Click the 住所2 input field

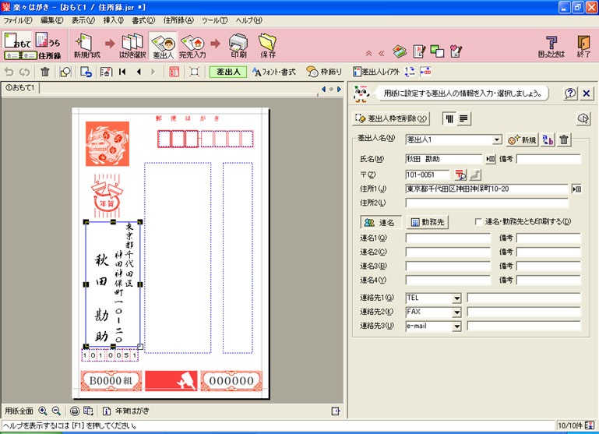click(486, 203)
